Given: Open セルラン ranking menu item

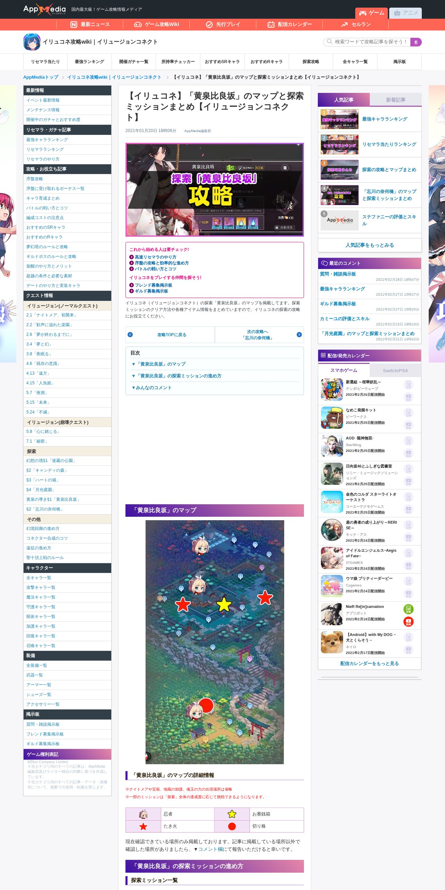Looking at the screenshot, I should pos(356,24).
